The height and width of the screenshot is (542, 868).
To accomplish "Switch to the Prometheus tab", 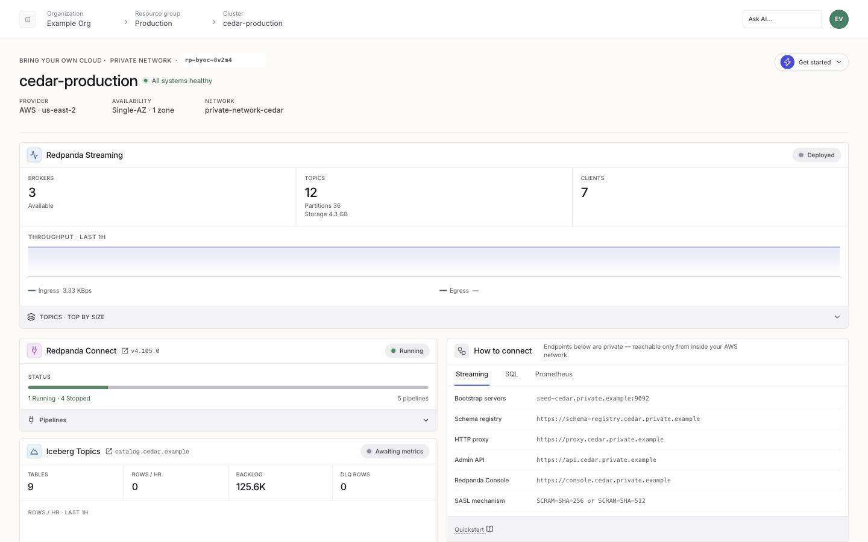I will pos(553,374).
